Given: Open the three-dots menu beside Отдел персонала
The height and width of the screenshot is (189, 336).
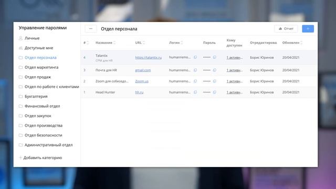Looking at the screenshot, I should [x=91, y=29].
